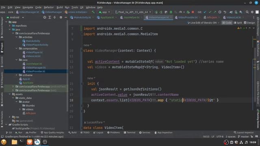Viewport: 260px width, 146px height.
Task: Open IDE settings gear in toolbar
Action: tap(252, 12)
